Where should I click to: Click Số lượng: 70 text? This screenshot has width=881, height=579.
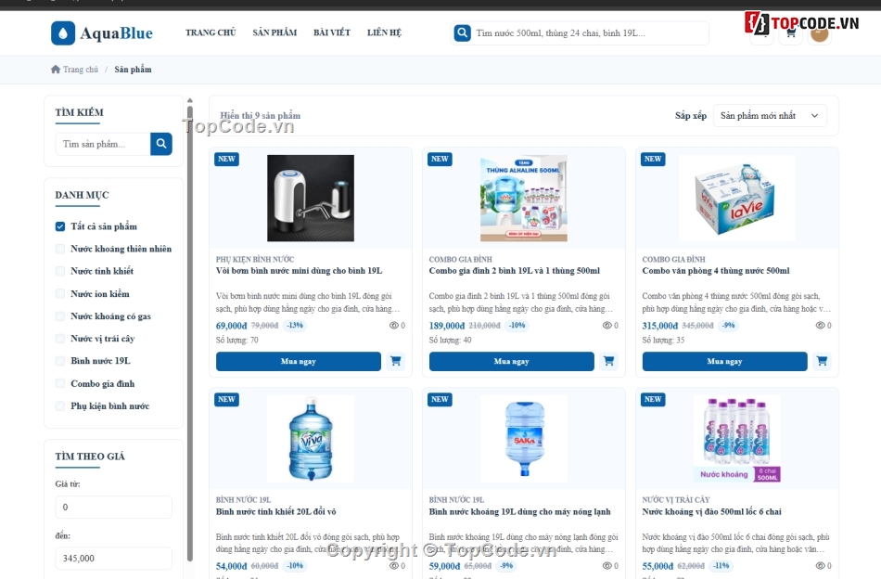(x=237, y=341)
